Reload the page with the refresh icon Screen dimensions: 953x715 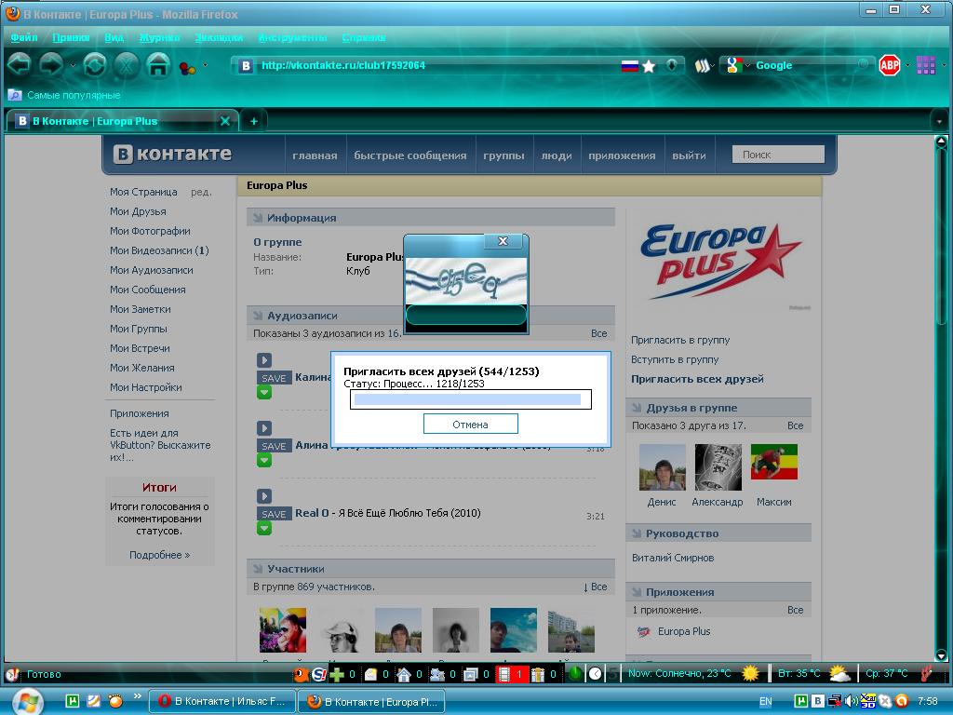pos(95,64)
